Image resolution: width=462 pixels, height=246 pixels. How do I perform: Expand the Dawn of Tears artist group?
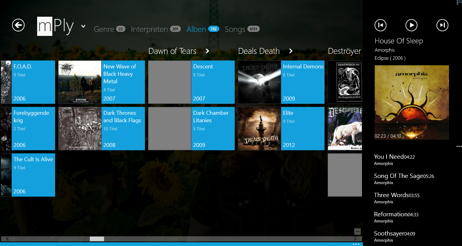tap(207, 51)
